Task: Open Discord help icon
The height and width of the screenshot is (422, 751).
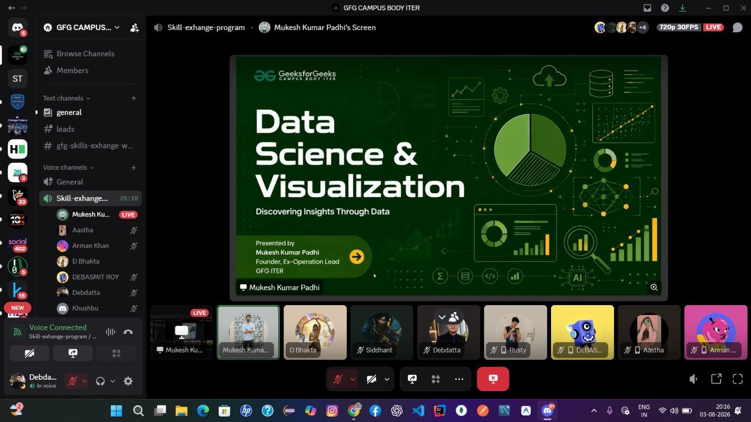Action: (665, 8)
